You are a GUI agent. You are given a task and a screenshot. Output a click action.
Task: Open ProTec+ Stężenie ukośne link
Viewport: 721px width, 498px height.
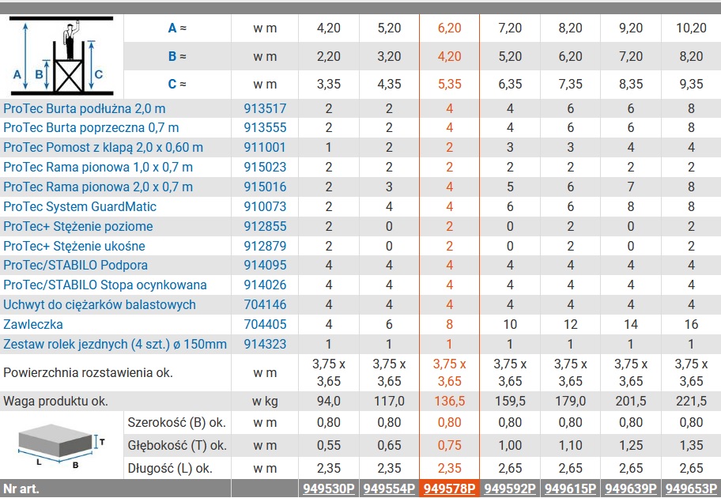click(x=74, y=246)
